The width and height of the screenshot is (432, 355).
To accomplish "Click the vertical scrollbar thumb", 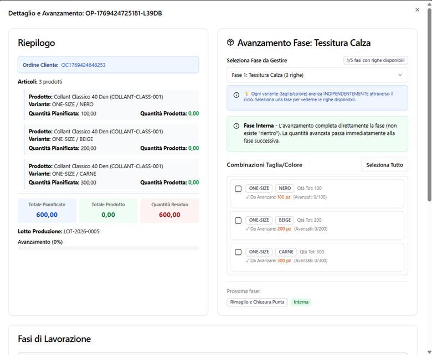I will (429, 105).
